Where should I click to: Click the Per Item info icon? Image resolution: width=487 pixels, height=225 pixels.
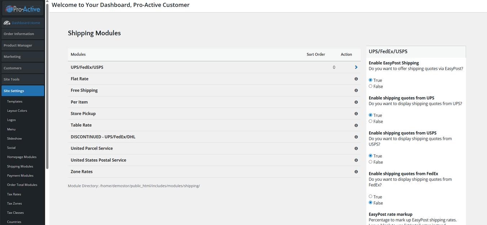(356, 102)
